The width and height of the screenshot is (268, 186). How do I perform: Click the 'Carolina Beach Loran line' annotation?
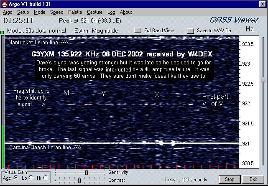(x=40, y=147)
